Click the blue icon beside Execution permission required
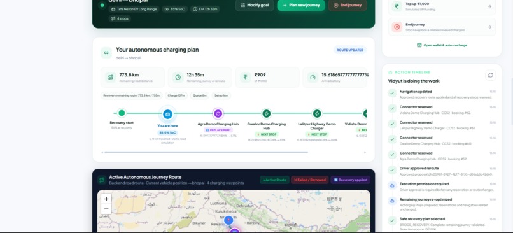The height and width of the screenshot is (233, 513). point(392,185)
